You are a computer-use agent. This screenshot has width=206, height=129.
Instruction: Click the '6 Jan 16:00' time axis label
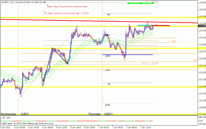tap(75, 127)
